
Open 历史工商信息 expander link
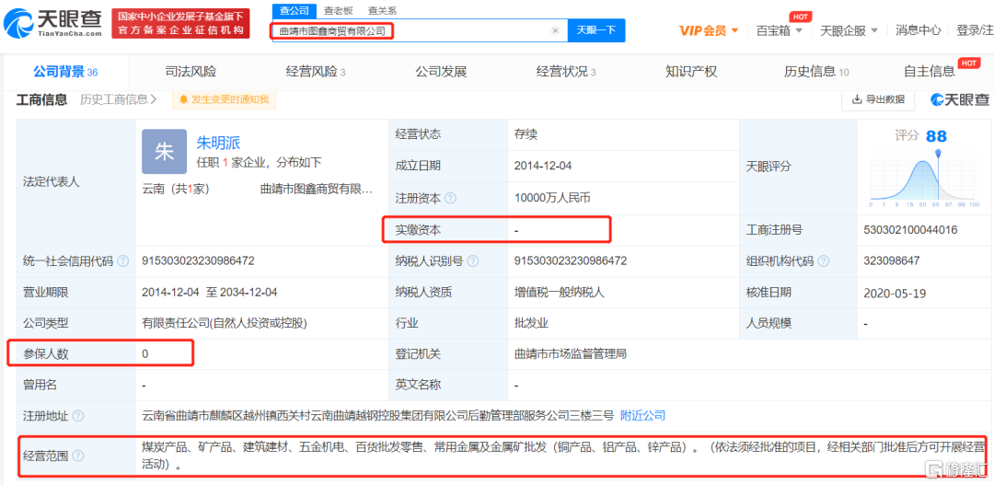click(119, 98)
